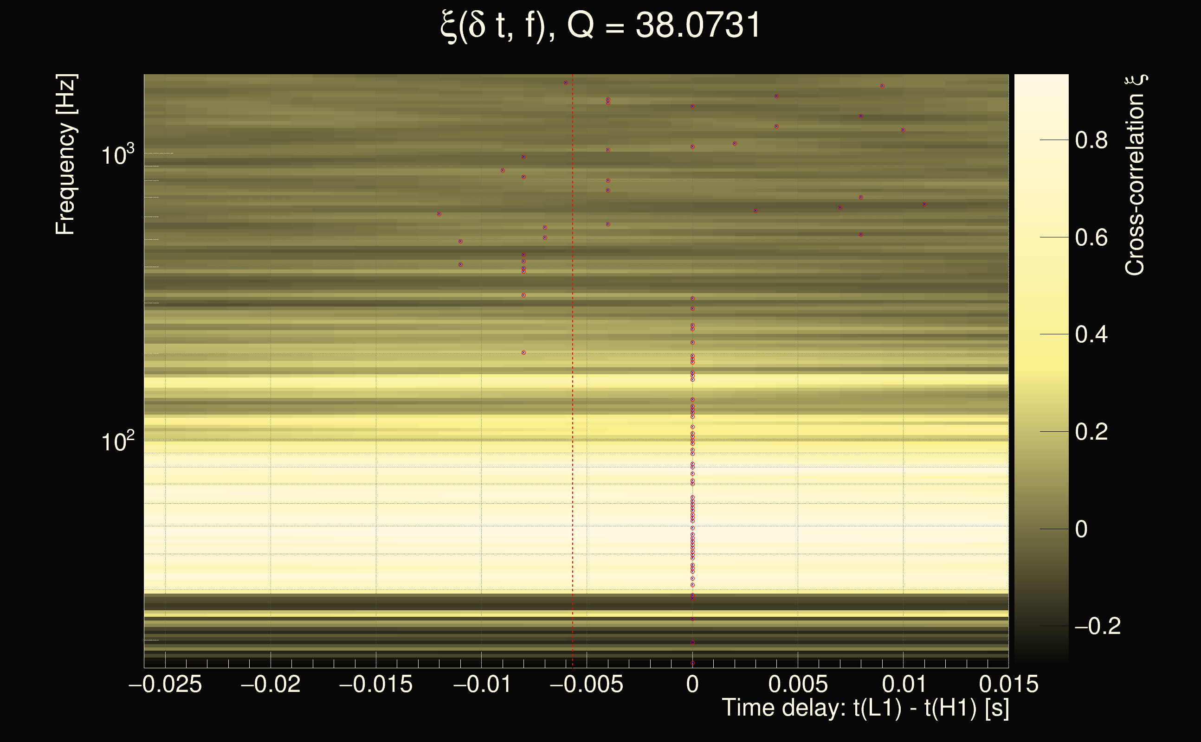Click the Time delay x-axis title
Screen dimensions: 1201x742
click(865, 708)
